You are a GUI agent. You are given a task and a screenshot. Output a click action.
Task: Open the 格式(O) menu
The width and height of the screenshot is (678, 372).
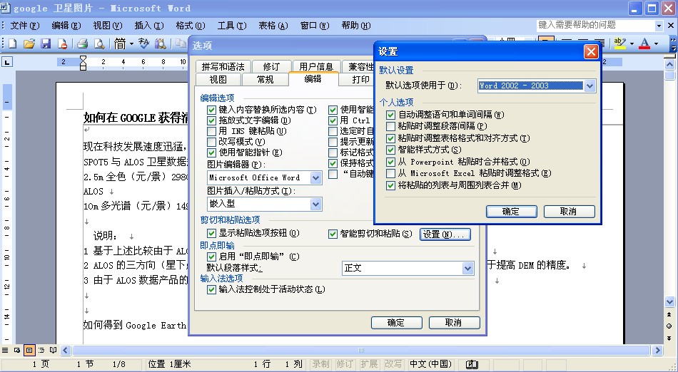coord(191,26)
